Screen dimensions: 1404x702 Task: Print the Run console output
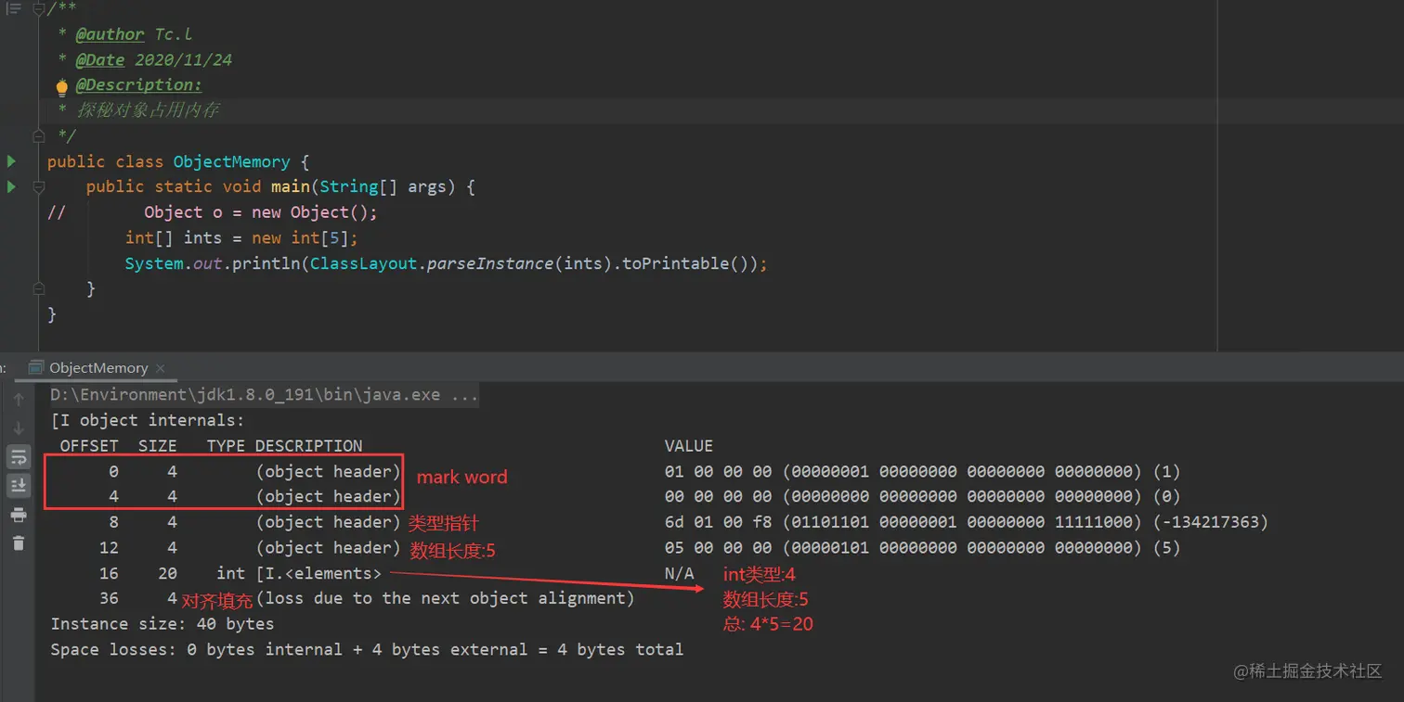coord(19,515)
